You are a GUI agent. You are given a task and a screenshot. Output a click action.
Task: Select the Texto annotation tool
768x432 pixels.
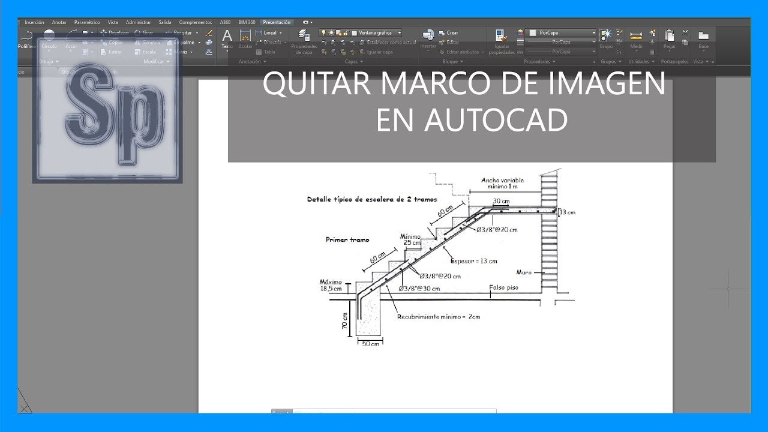point(227,39)
